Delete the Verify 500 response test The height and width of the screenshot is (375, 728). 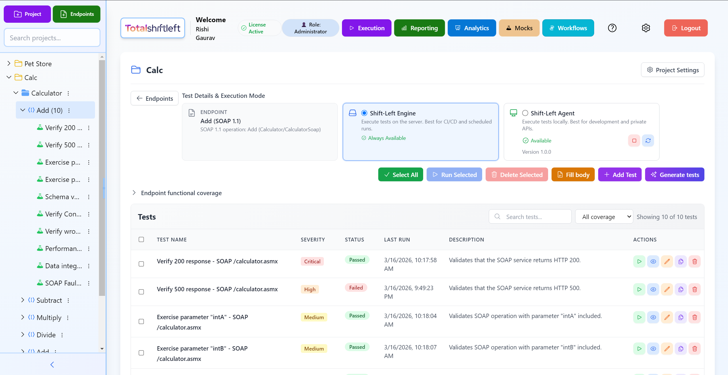click(x=694, y=289)
